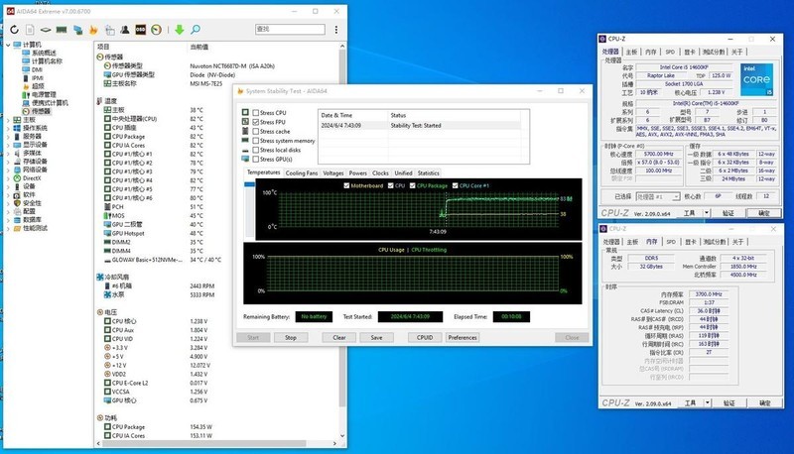This screenshot has width=794, height=454.
Task: Click the Refresh icon in AIDA64 toolbar
Action: [14, 30]
